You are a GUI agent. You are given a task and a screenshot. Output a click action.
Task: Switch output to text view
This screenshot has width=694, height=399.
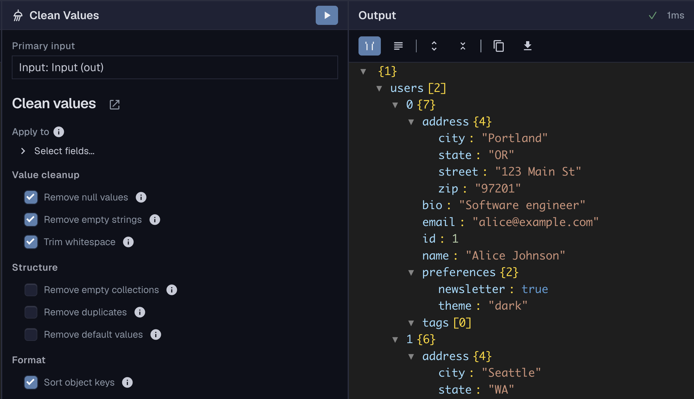[398, 46]
